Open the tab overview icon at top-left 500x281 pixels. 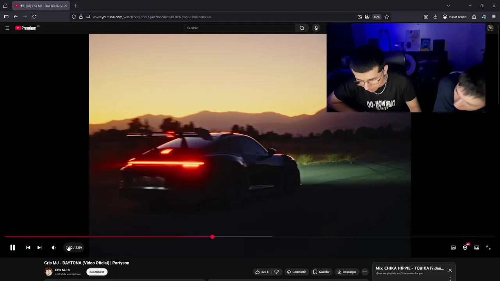[x=5, y=6]
